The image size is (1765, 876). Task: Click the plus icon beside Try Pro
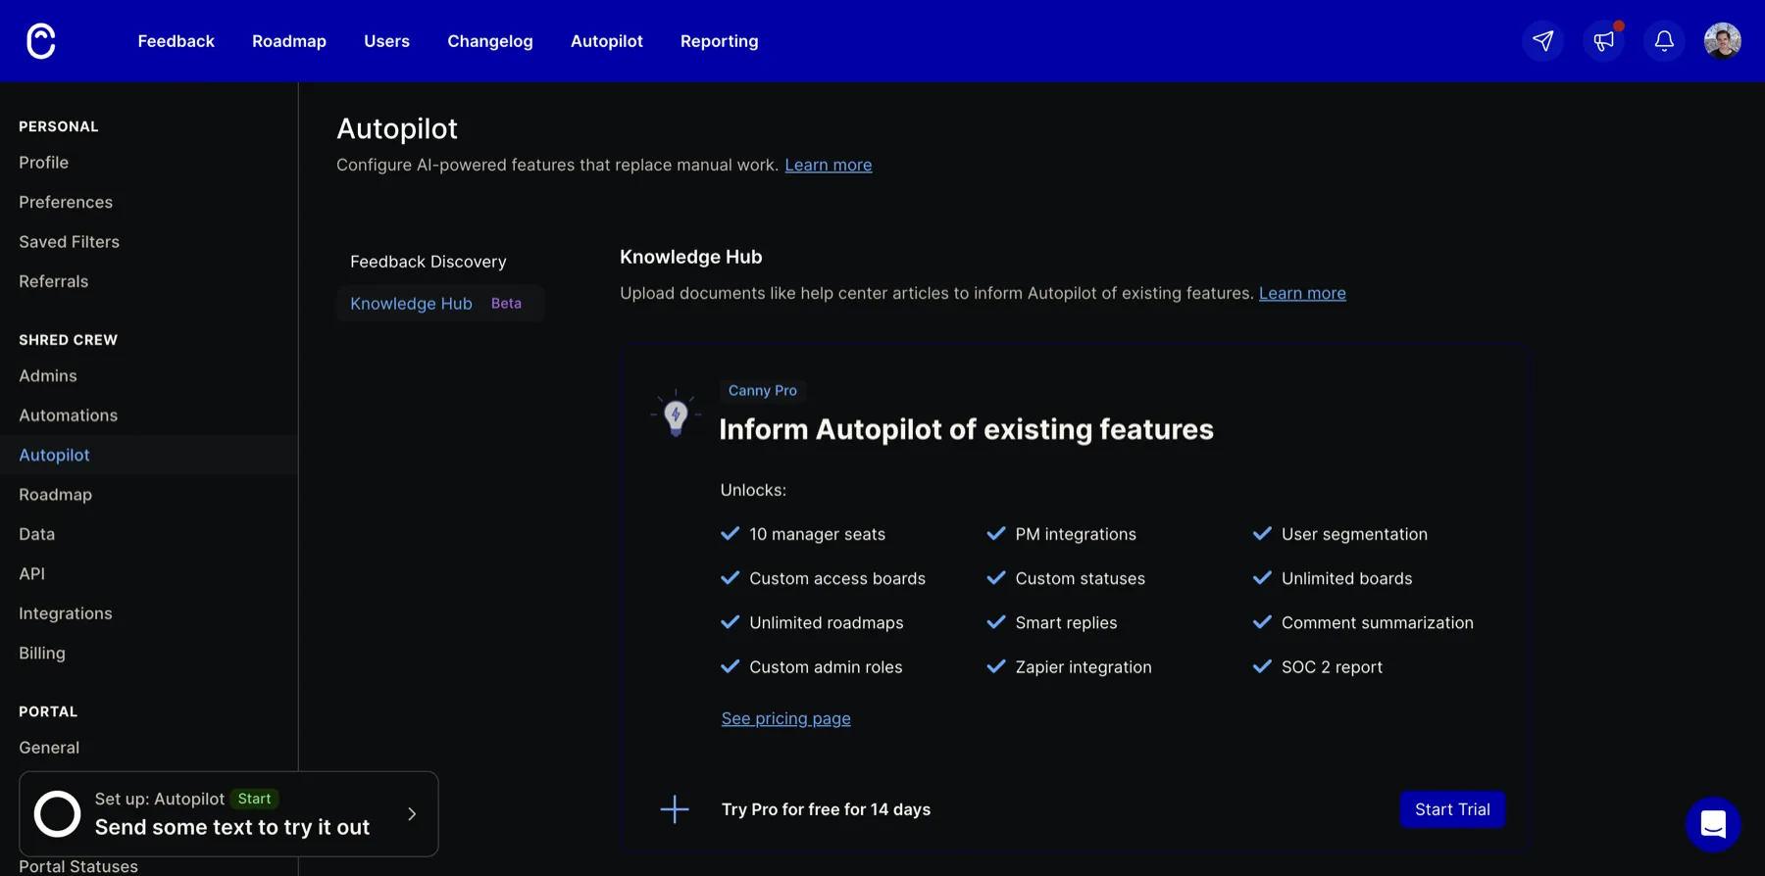tap(675, 809)
